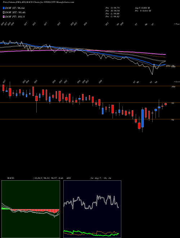Click the 'Pre H: 98.95' high value
The width and height of the screenshot is (180, 238).
click(x=113, y=10)
